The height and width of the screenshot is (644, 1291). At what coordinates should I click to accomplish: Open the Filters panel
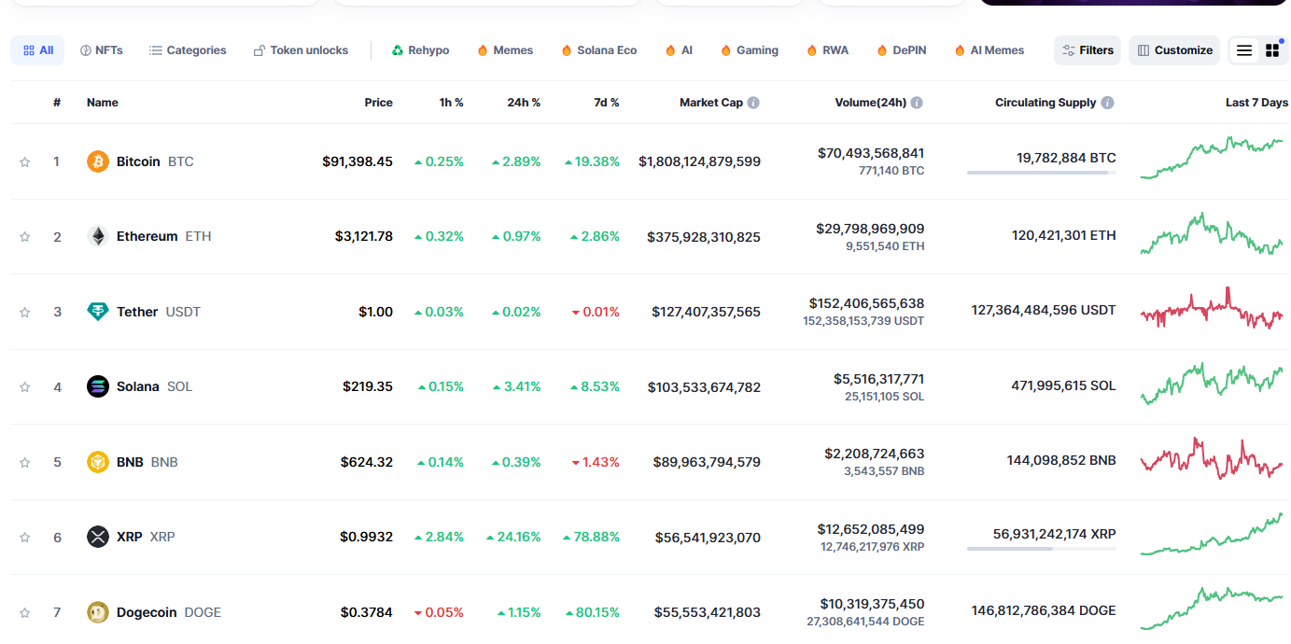point(1088,50)
